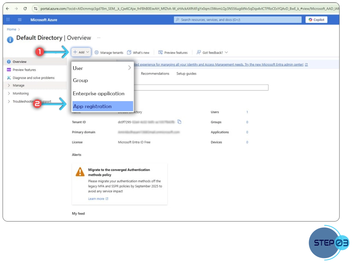Click the Home breadcrumb link

click(11, 29)
